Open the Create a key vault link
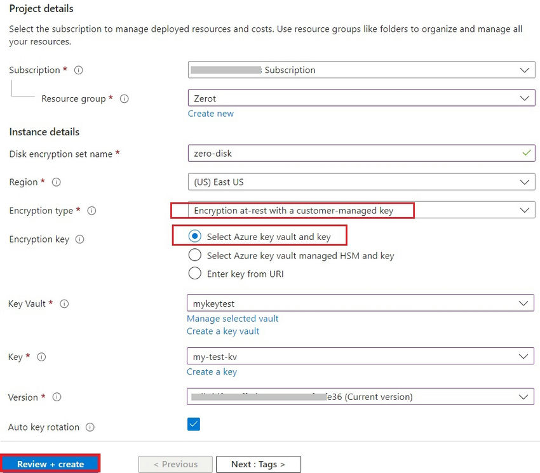Screen dimensions: 540x473 click(222, 331)
